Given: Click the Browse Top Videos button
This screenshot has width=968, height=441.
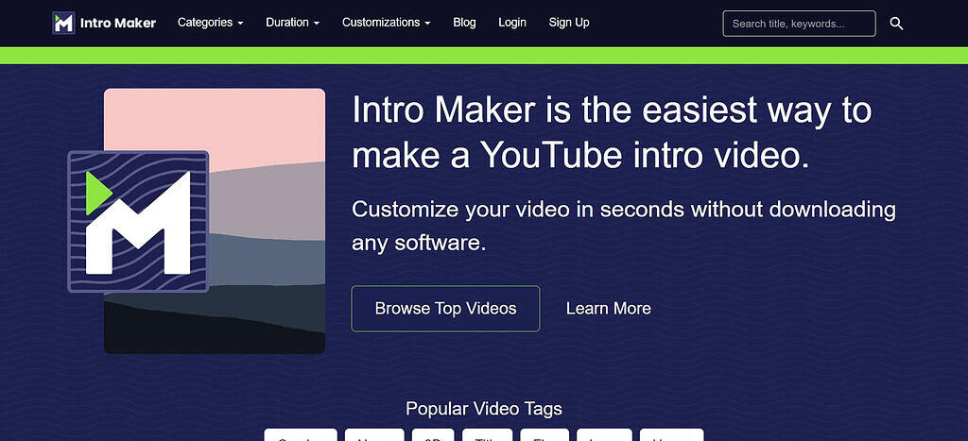Looking at the screenshot, I should click(x=446, y=309).
